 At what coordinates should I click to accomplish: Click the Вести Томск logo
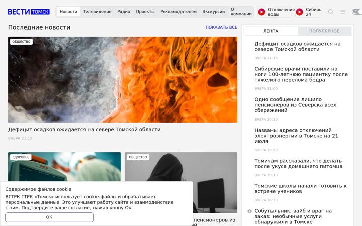pos(29,11)
